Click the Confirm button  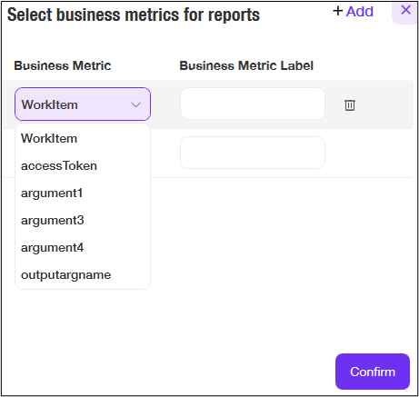(x=373, y=372)
